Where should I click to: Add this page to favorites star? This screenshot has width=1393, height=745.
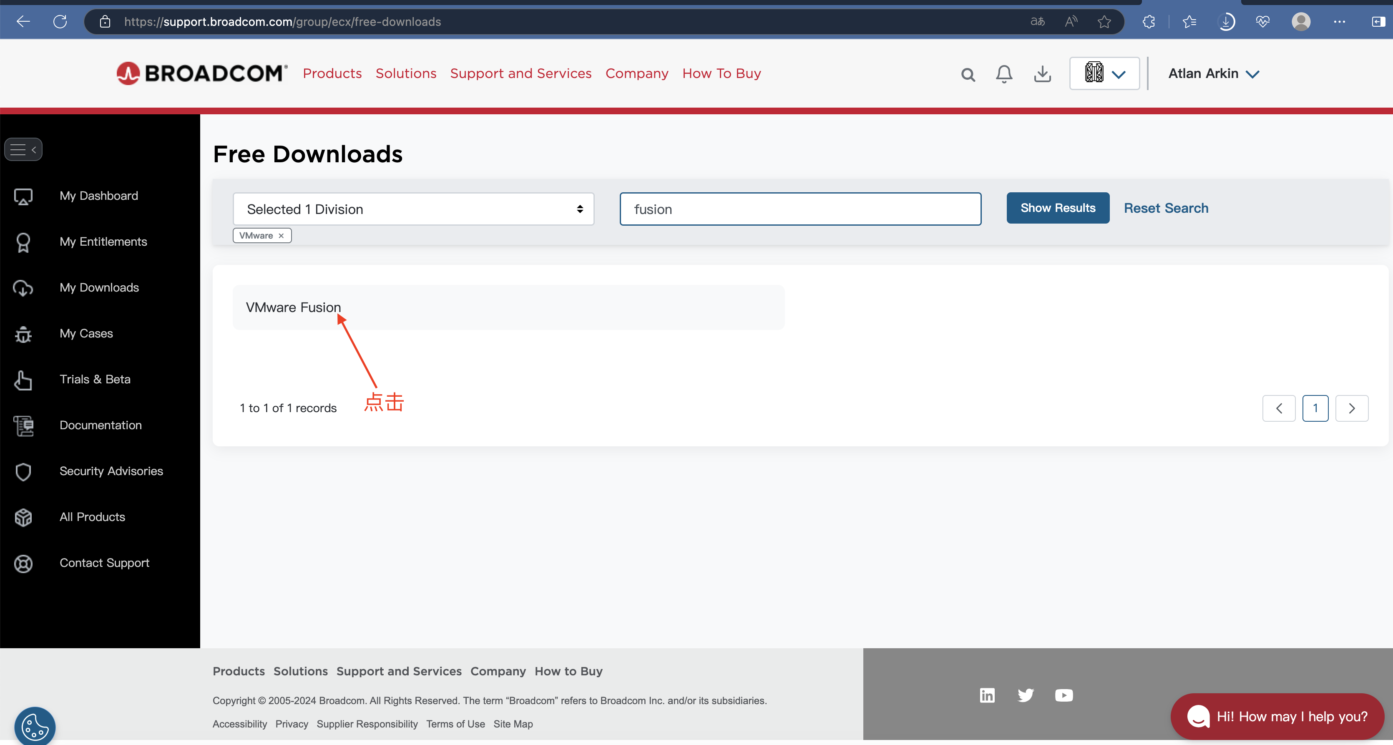click(x=1104, y=22)
